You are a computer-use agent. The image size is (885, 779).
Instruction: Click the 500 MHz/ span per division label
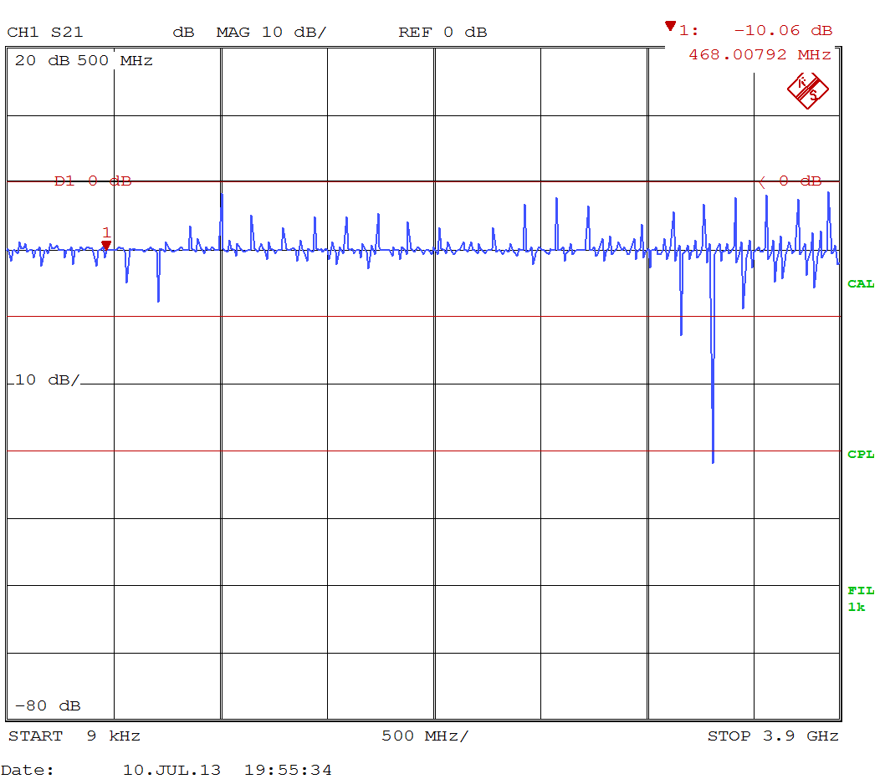pyautogui.click(x=425, y=736)
